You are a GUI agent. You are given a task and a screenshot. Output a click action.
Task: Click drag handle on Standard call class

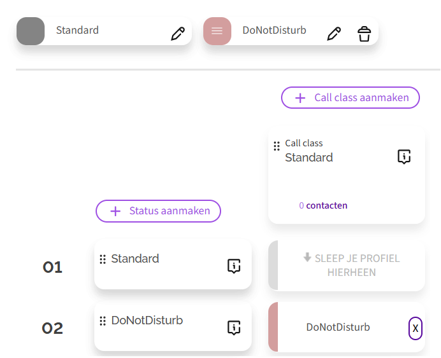click(x=277, y=146)
